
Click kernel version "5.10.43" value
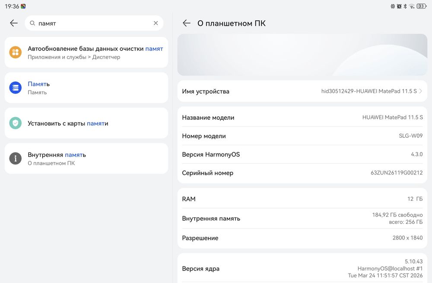coord(413,261)
